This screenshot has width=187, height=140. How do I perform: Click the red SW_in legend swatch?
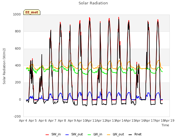pos(47,135)
